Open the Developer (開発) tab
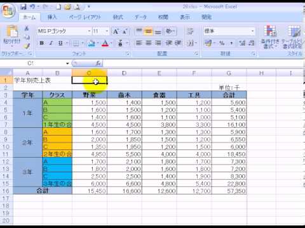The width and height of the screenshot is (305, 228). [x=207, y=17]
